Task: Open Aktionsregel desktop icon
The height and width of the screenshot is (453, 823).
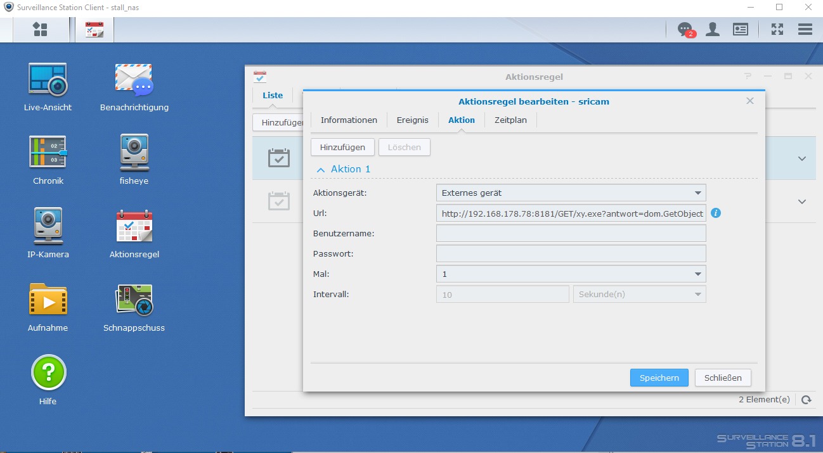Action: (x=134, y=233)
